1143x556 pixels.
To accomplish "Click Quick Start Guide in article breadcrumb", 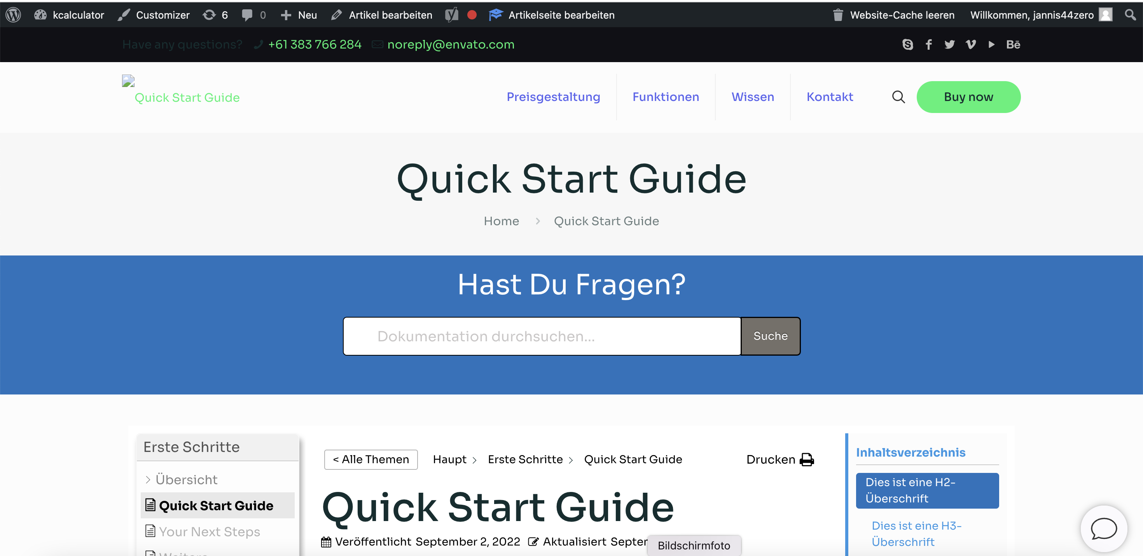I will 633,459.
